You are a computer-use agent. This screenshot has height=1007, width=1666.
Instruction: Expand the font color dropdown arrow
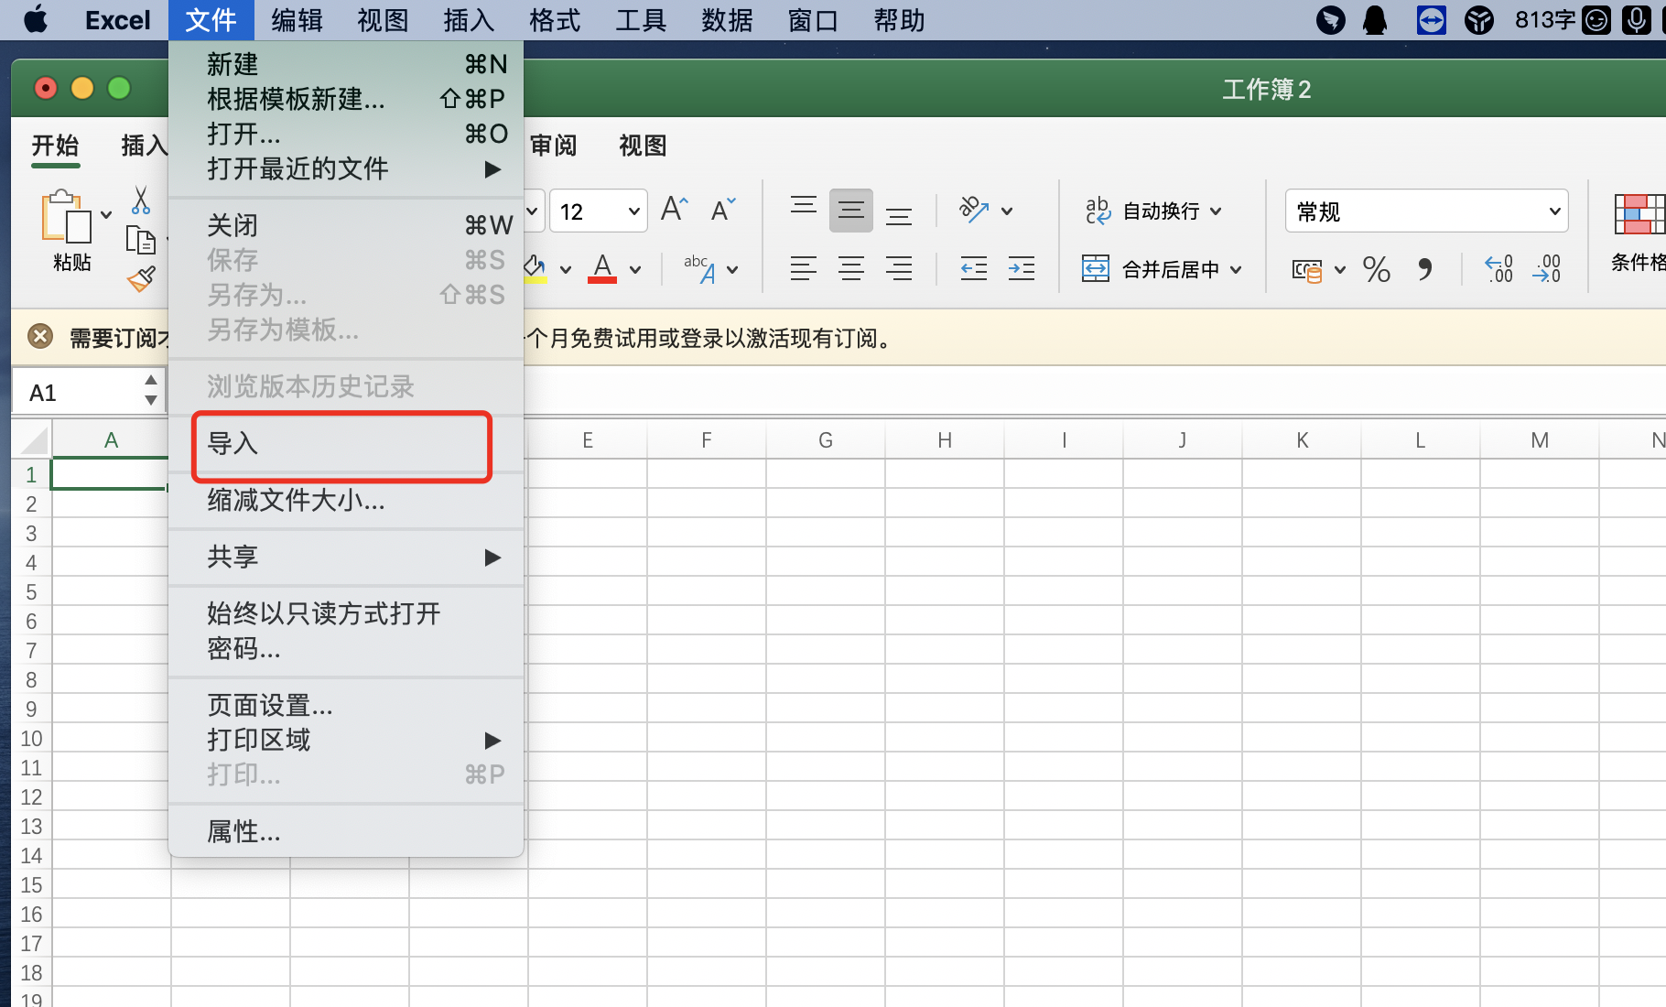635,270
